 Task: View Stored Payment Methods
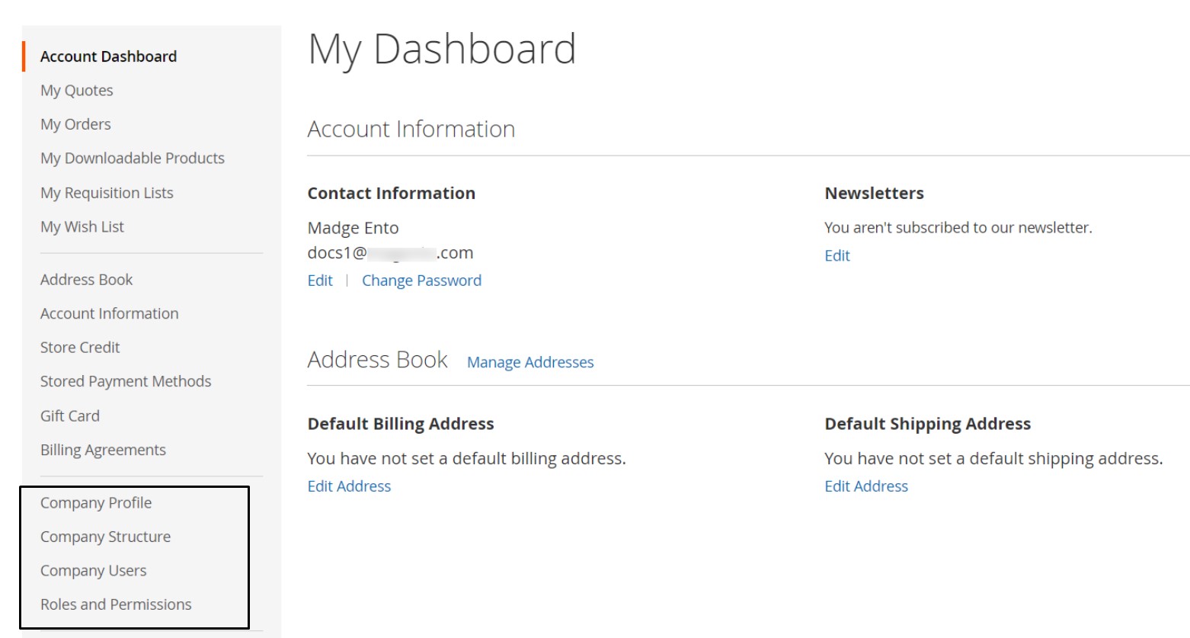[x=126, y=381]
